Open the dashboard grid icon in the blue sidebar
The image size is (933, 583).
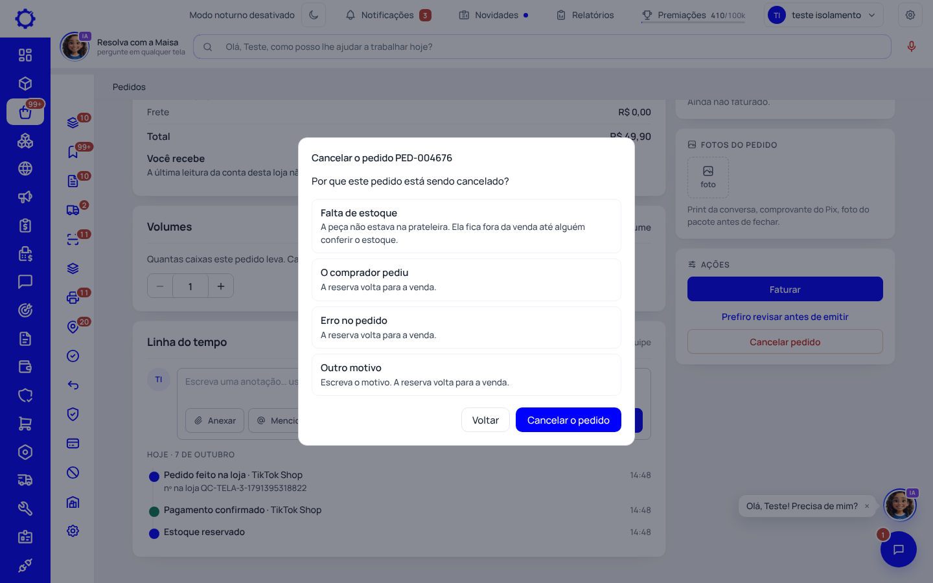coord(25,55)
